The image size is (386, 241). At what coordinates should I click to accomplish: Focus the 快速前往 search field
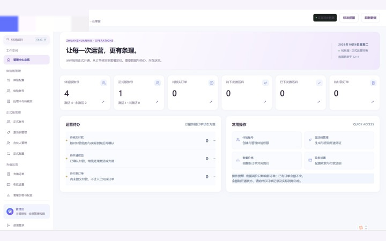(x=27, y=40)
